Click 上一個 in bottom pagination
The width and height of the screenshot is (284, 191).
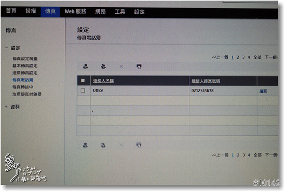(x=220, y=155)
